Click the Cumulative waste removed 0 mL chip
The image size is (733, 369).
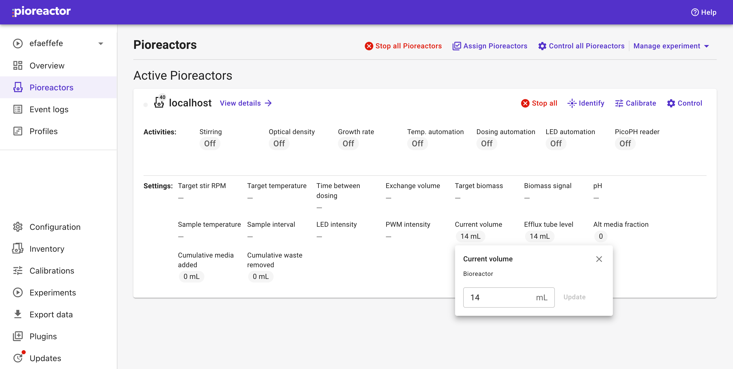click(260, 276)
